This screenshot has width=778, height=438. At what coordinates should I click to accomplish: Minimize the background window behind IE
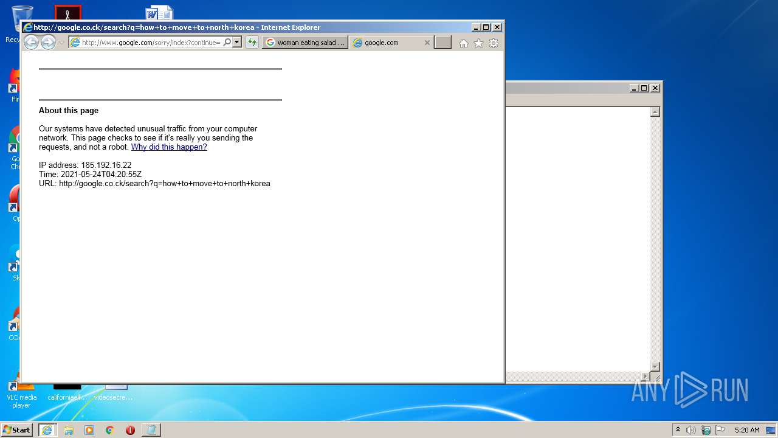tap(635, 88)
